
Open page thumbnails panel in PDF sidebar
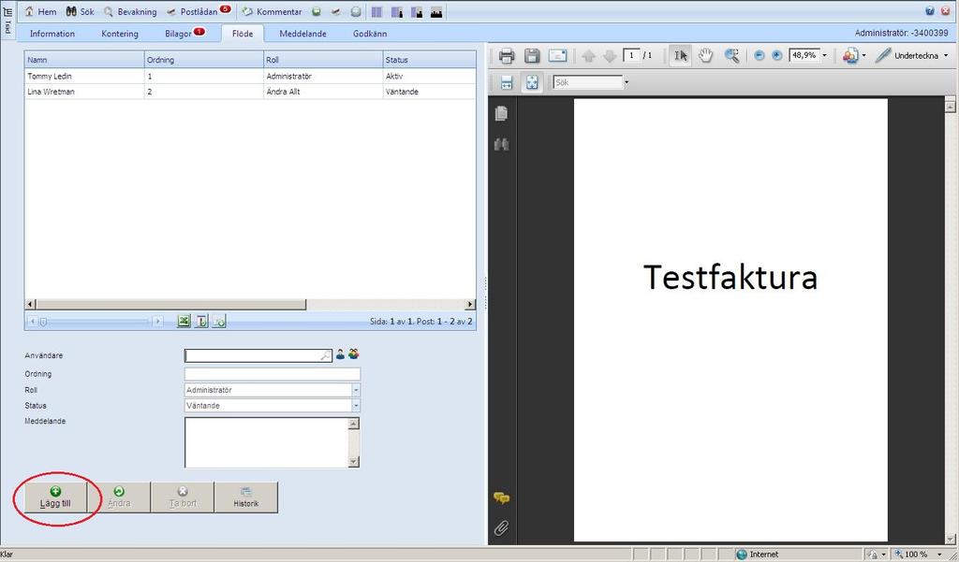502,113
